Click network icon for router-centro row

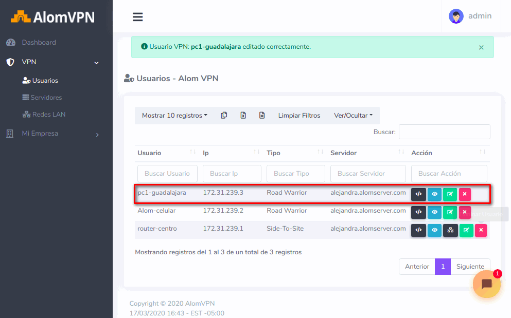(450, 230)
